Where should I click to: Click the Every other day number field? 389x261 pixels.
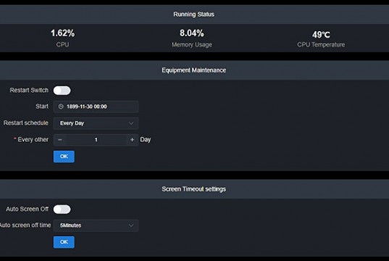[x=96, y=140]
